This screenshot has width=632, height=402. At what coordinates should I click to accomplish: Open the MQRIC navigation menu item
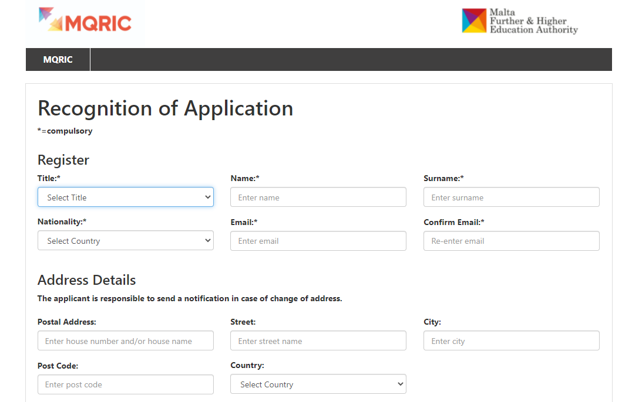tap(58, 60)
